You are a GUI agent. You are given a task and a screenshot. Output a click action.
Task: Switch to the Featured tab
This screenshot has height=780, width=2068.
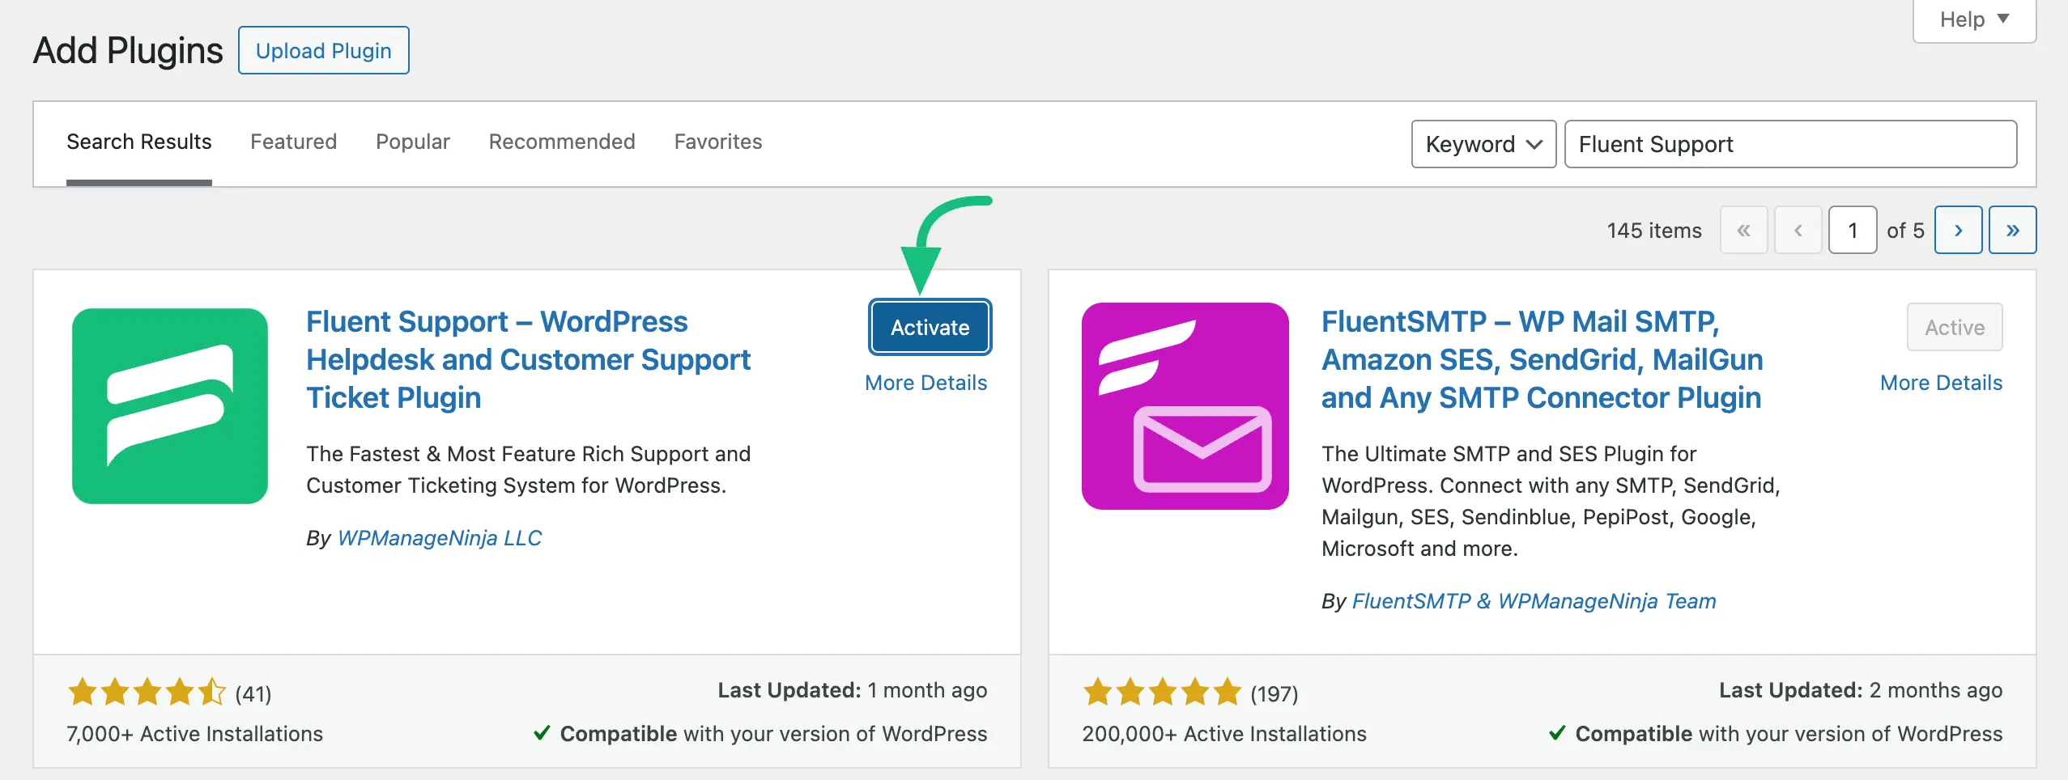pos(293,142)
